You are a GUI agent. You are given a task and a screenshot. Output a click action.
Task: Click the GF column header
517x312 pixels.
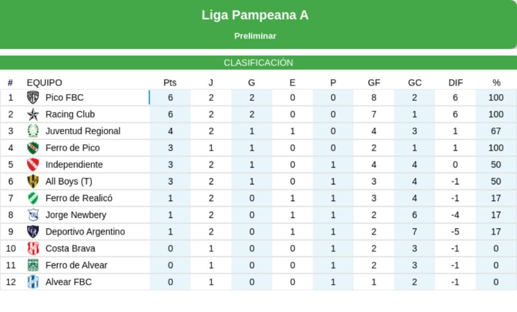point(374,83)
